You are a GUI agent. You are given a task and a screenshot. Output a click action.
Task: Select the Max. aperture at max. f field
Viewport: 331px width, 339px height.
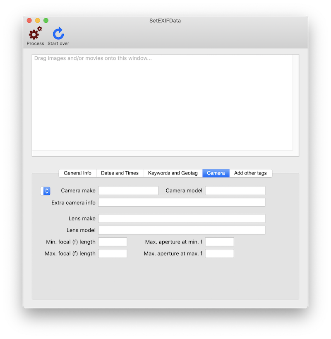[x=220, y=253]
